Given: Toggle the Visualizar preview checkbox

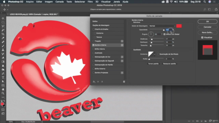Looking at the screenshot, I should coord(202,38).
